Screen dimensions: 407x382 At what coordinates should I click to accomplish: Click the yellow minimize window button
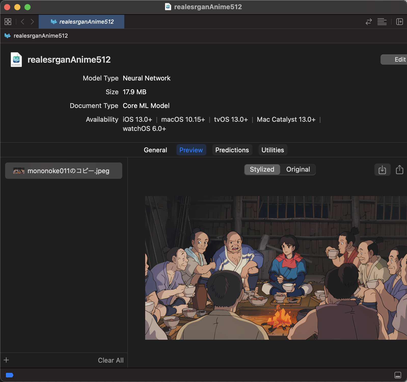click(17, 7)
